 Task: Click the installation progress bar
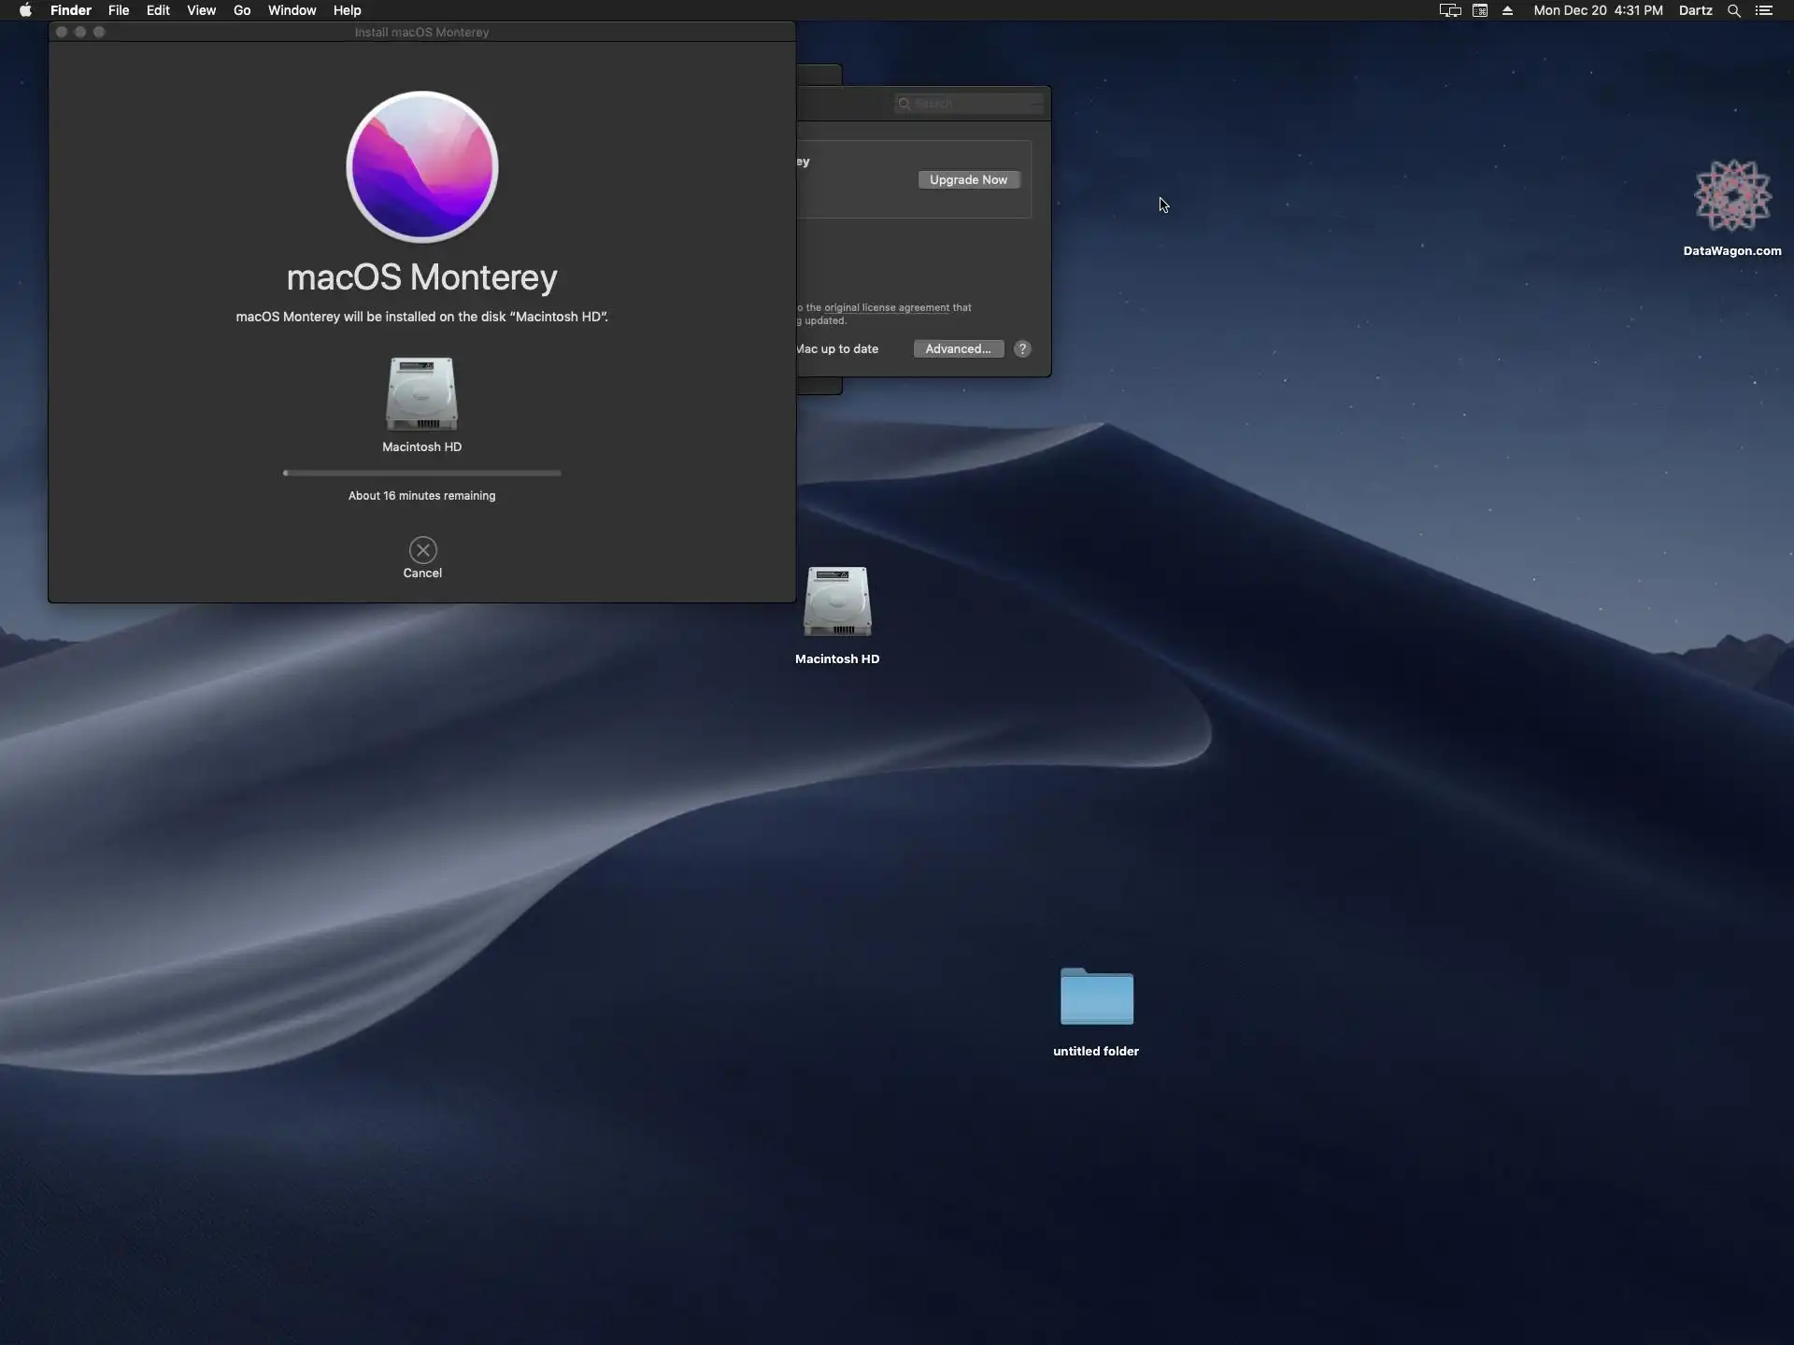(x=421, y=473)
